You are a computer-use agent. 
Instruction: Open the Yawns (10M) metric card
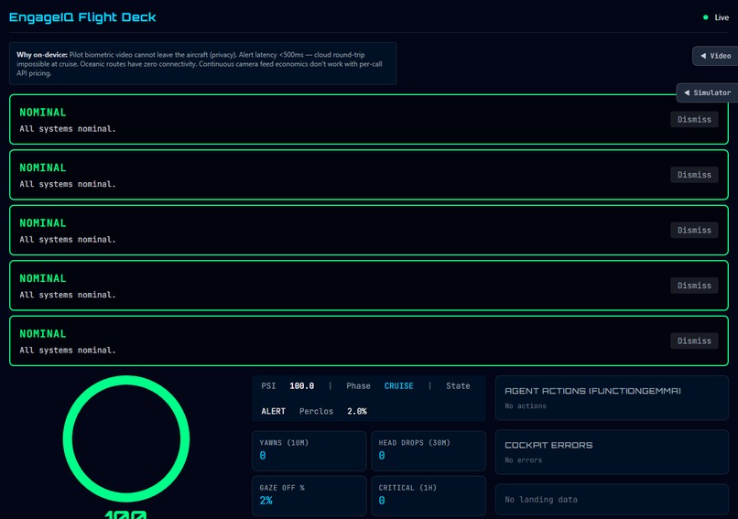309,450
